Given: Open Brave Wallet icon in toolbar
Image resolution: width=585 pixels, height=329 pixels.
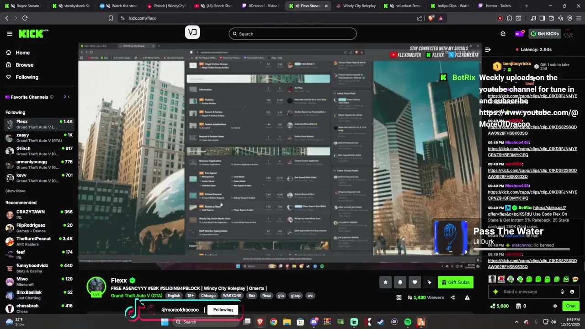Looking at the screenshot, I should point(551,18).
